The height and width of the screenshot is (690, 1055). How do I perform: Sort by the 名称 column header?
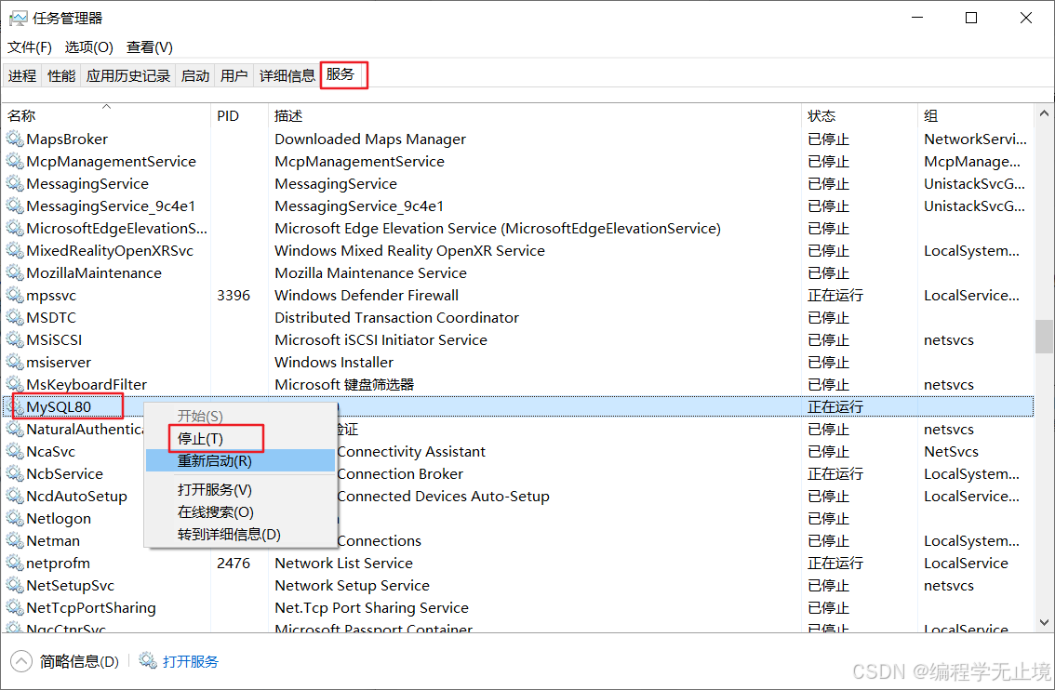click(106, 115)
